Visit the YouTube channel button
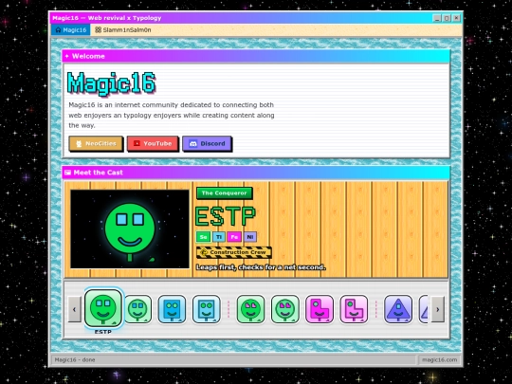This screenshot has height=384, width=512. (x=153, y=143)
